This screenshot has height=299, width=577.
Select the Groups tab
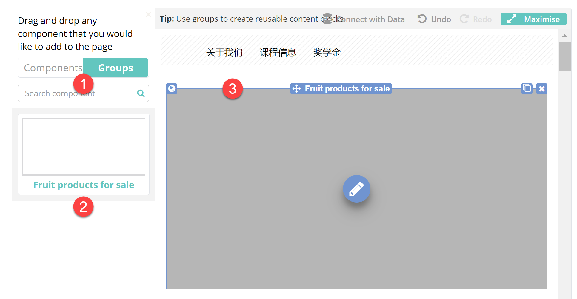(116, 68)
